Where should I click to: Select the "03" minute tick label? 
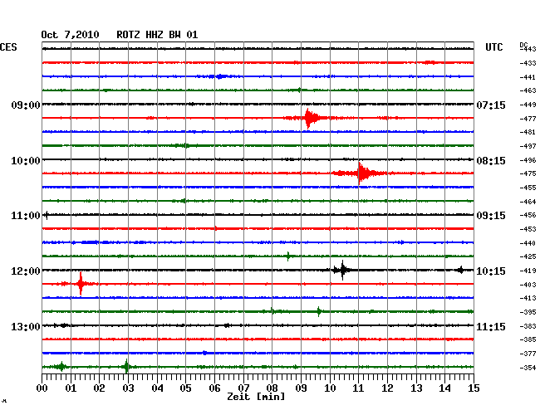[x=129, y=388]
